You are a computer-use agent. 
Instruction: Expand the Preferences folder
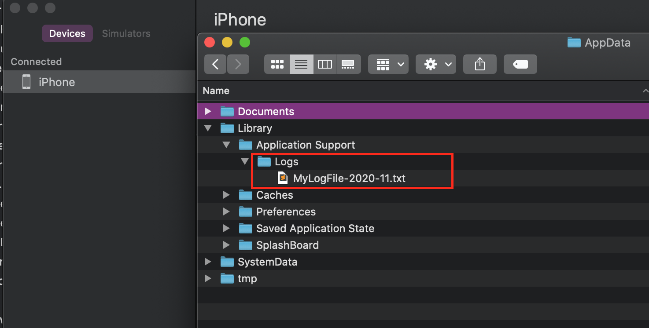(x=227, y=211)
